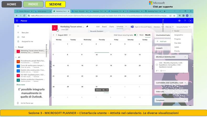Viewport: 207px width, 117px height.
Task: Go to previous month arrow
Action: (54, 35)
